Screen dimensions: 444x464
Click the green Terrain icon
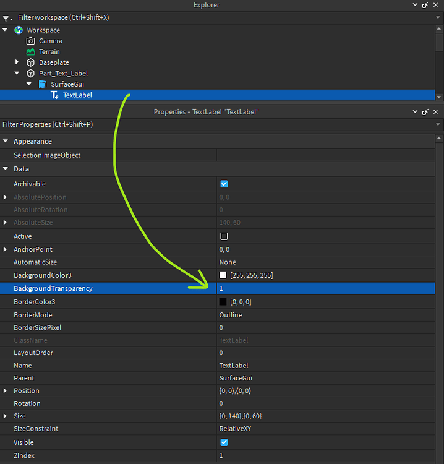(x=31, y=52)
